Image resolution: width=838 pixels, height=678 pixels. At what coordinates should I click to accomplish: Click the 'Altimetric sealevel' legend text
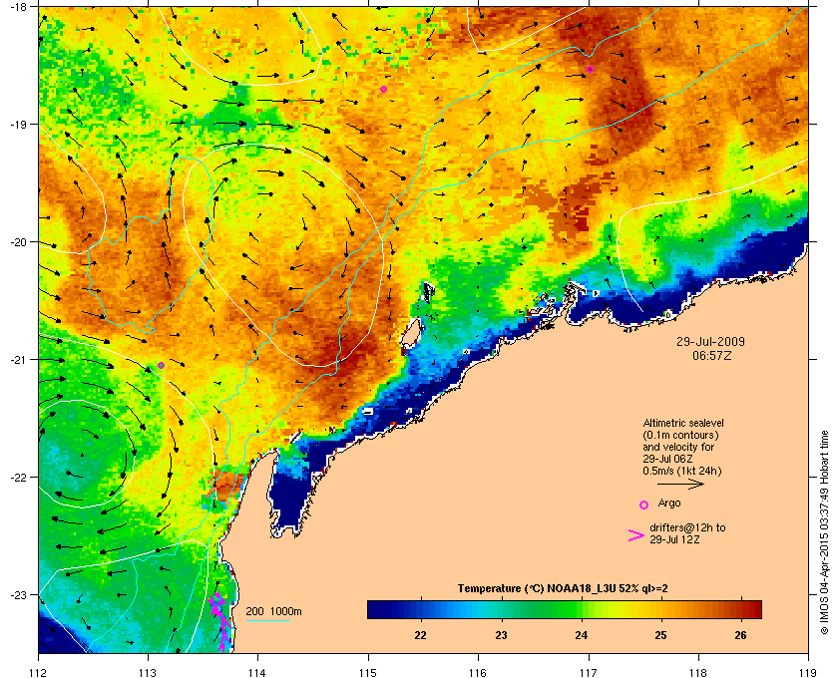683,423
